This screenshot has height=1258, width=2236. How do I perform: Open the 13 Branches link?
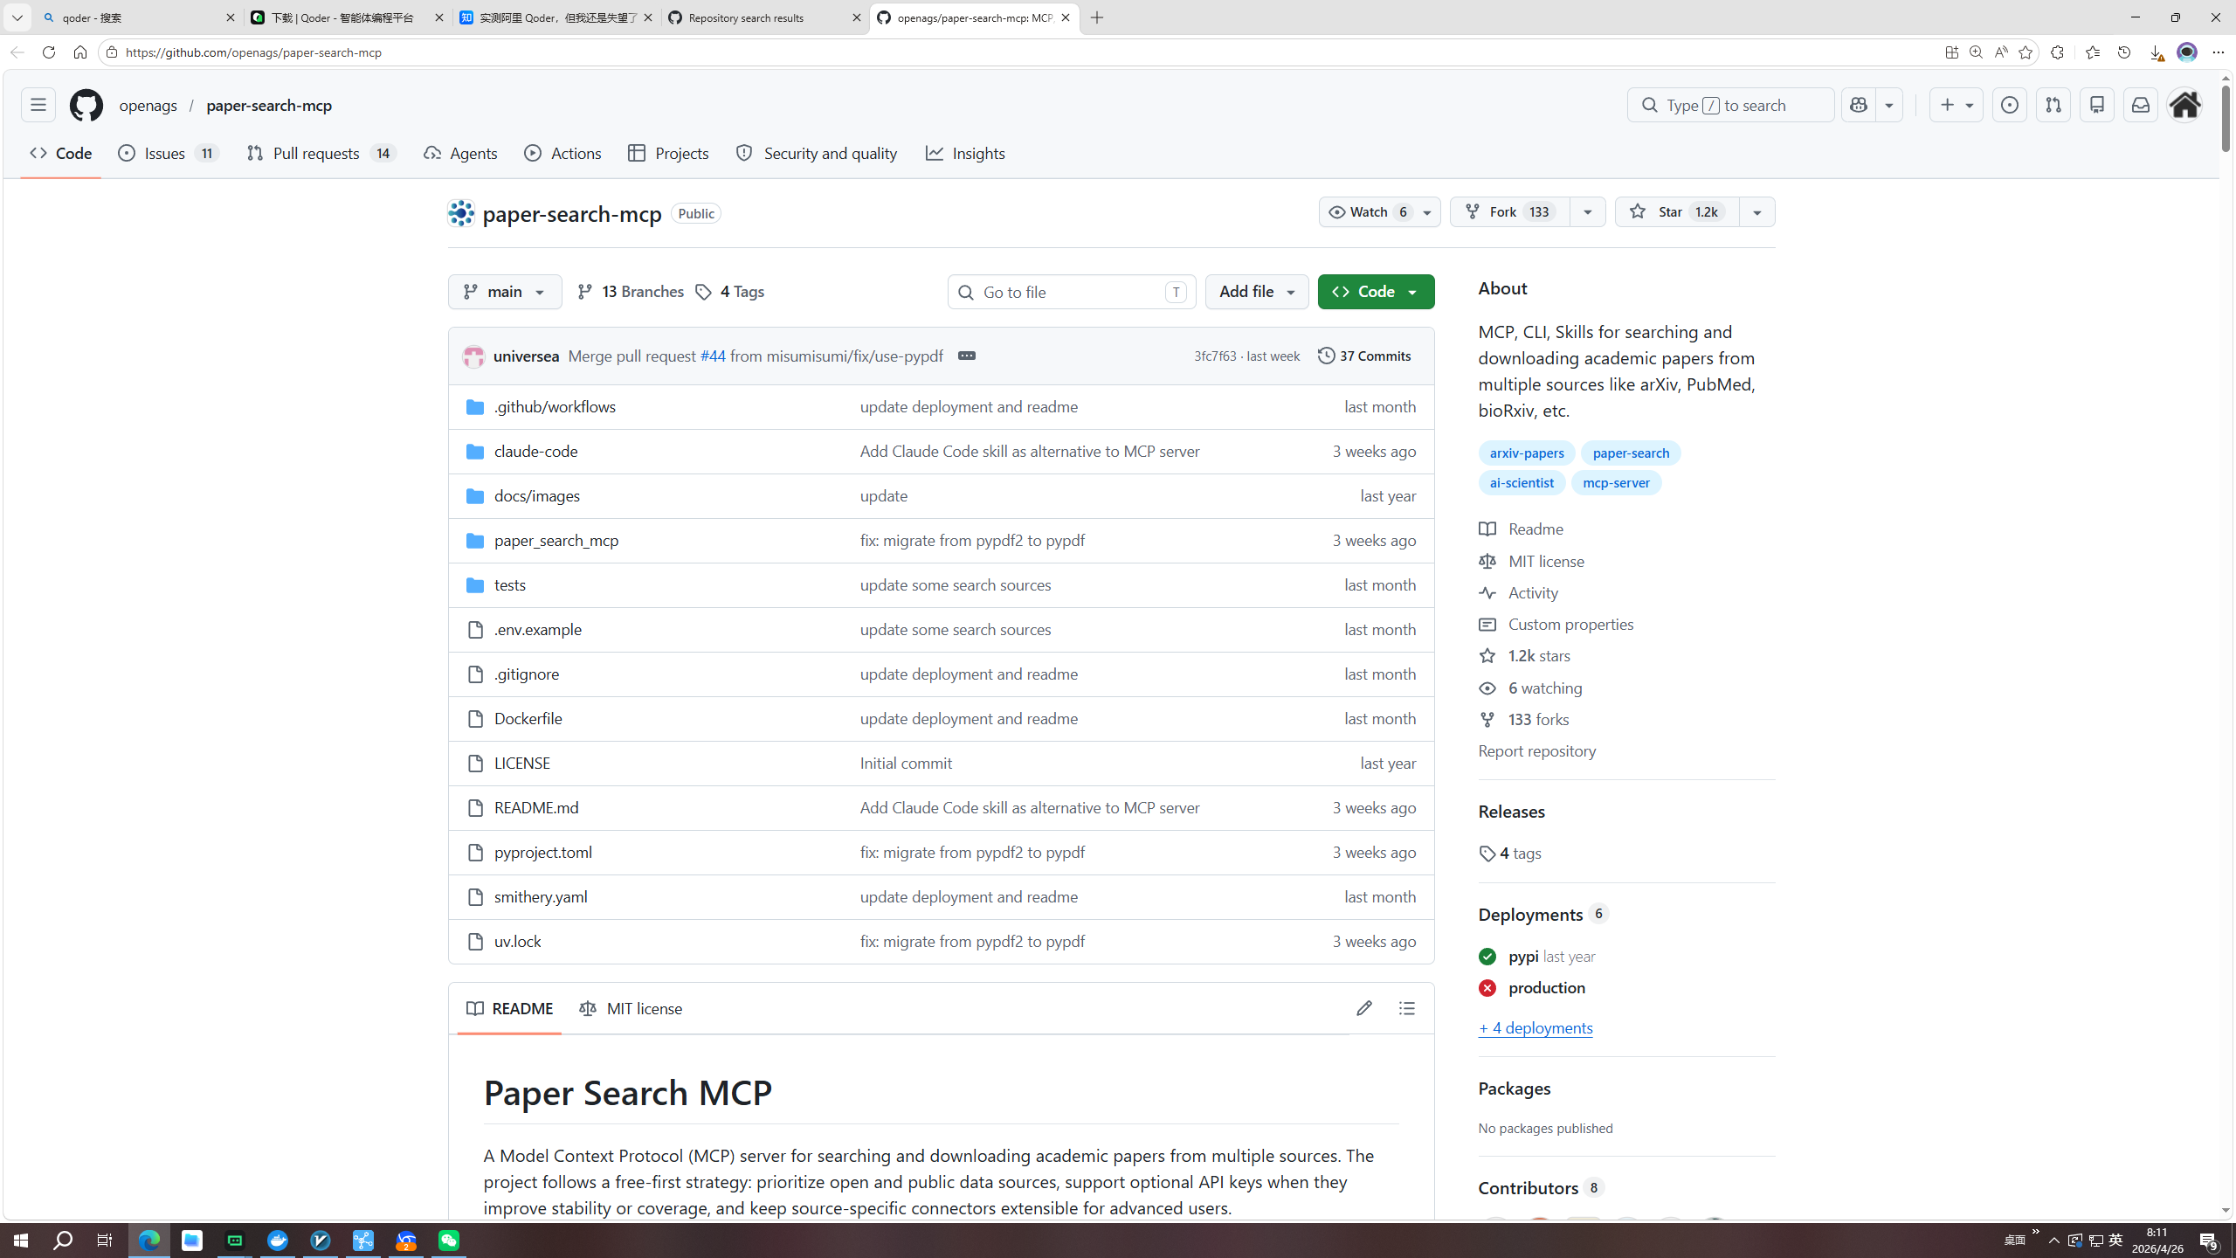coord(631,292)
